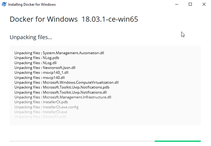Select the Microsoft.Windows.ComputeVirtualization.dll line

66,82
